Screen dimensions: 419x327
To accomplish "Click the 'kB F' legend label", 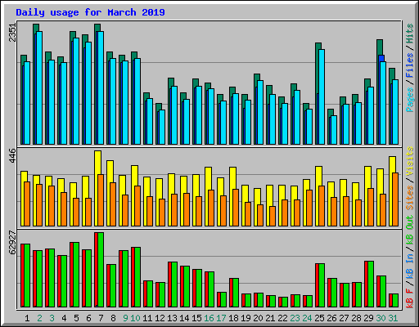I will click(409, 298).
